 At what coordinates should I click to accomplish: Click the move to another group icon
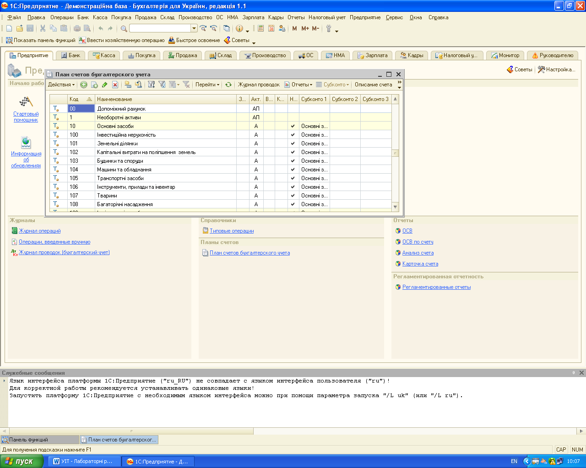(138, 85)
